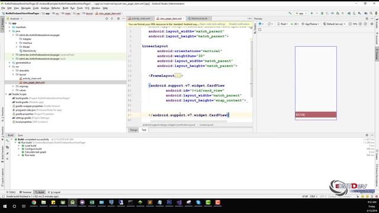Open Chrome from the taskbar
The width and height of the screenshot is (379, 213).
click(x=34, y=202)
